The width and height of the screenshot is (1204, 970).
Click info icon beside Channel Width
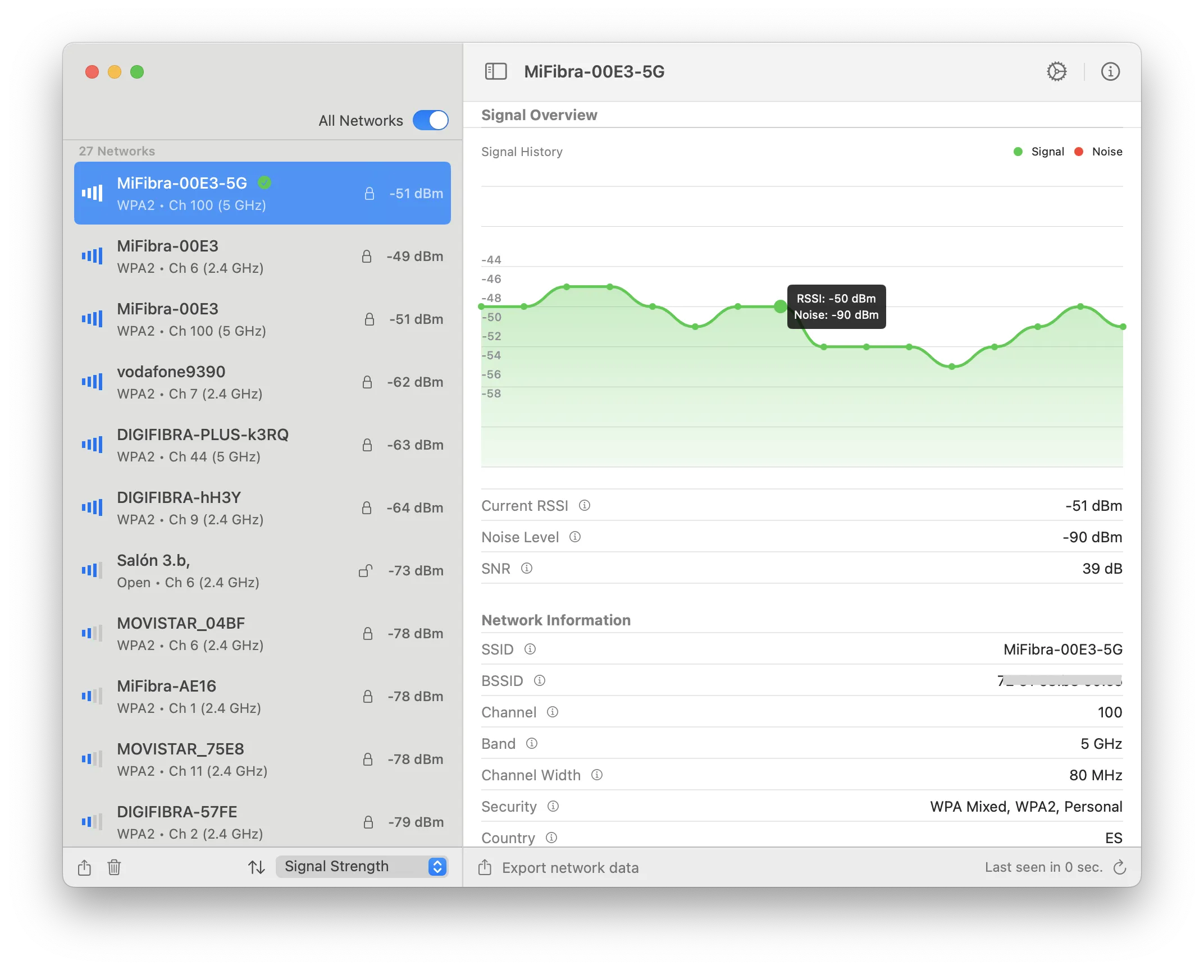(x=597, y=775)
